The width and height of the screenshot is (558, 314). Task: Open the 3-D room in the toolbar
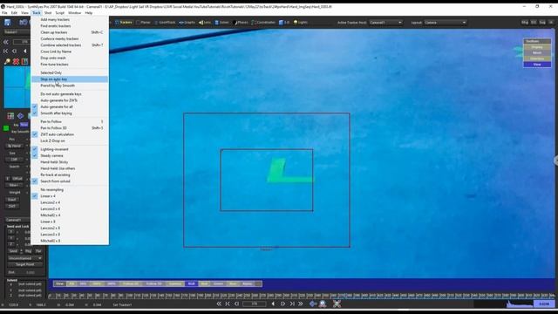[284, 23]
